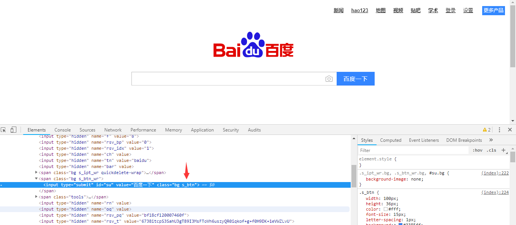Open the Event Listeners tab
The image size is (516, 225).
424,140
